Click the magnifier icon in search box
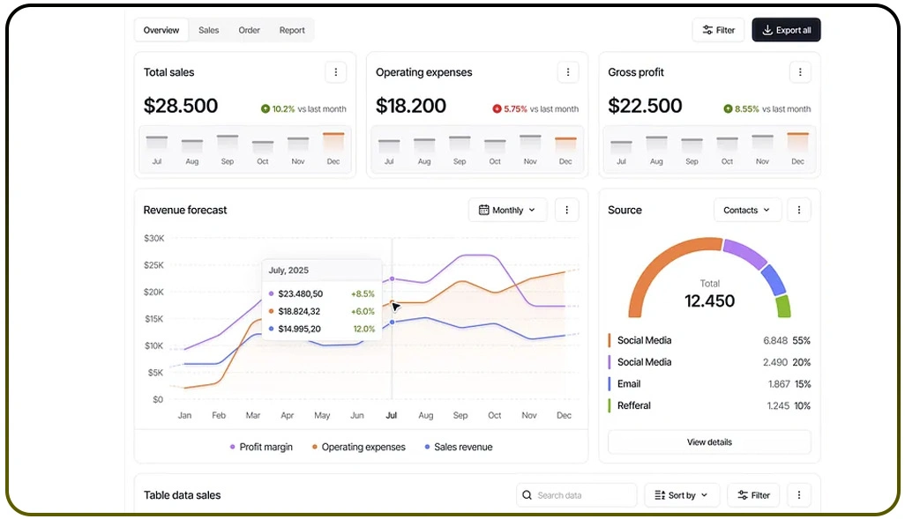 coord(527,495)
